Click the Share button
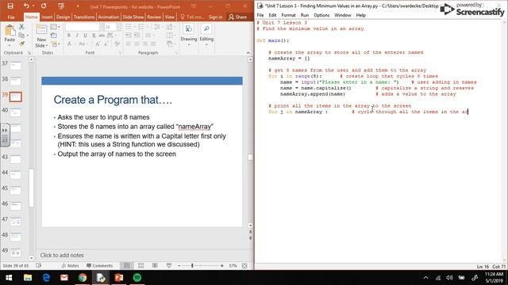This screenshot has width=508, height=285. tap(238, 17)
